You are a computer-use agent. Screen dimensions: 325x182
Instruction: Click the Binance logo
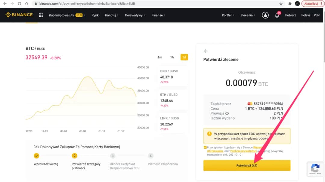click(x=19, y=15)
